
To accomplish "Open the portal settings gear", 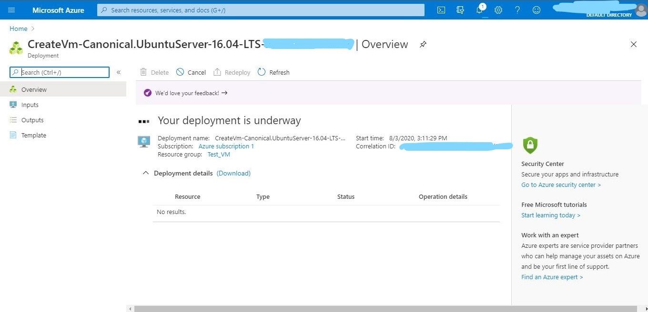I will 498,10.
